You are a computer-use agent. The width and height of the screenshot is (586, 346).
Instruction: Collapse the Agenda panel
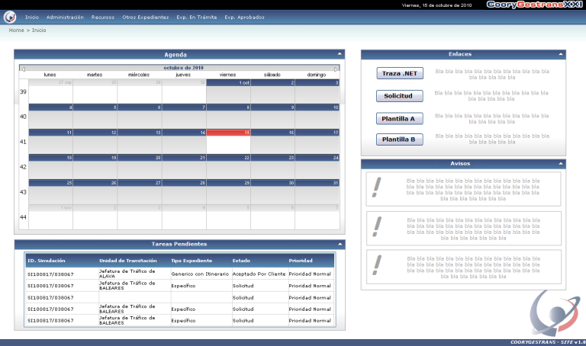click(x=340, y=55)
